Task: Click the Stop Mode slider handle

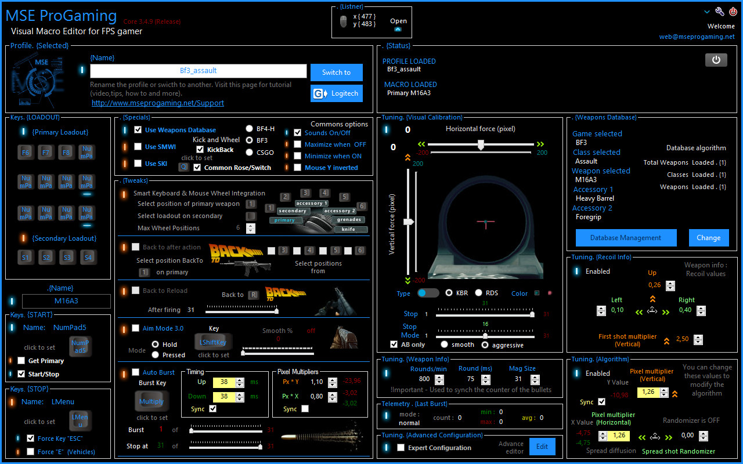Action: pos(485,336)
